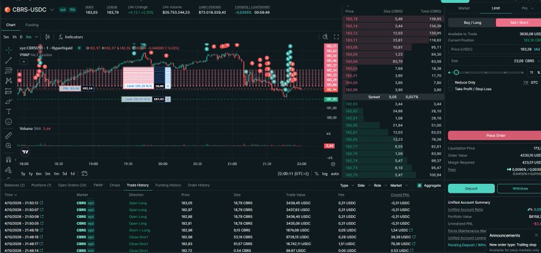Screen dimensions: 541x253
Task: Click the CBRS coin logo
Action: (x=7, y=10)
